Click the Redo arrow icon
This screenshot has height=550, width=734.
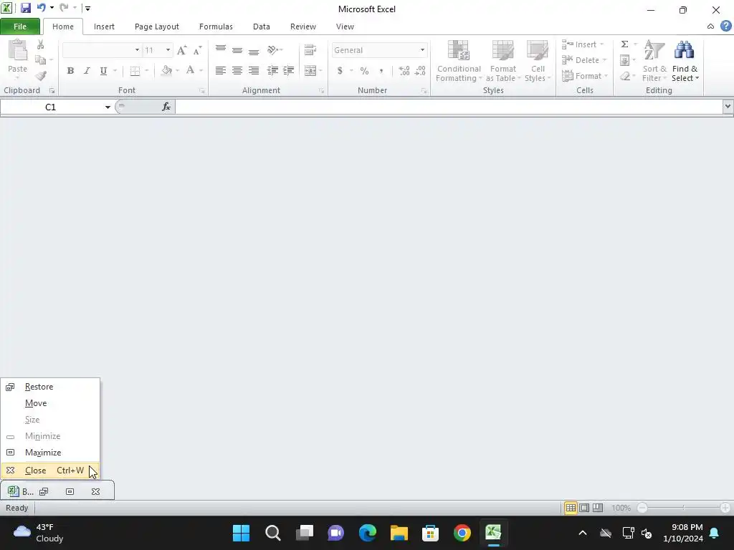64,8
